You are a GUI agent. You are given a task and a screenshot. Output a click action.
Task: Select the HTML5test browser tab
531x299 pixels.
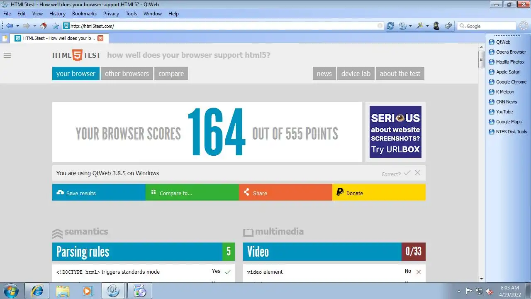tap(59, 38)
